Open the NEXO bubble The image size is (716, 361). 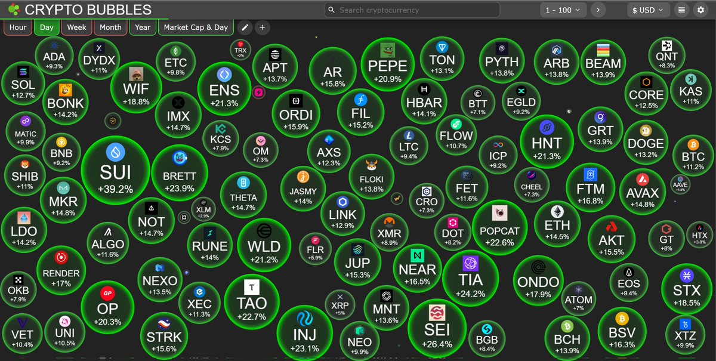coord(161,279)
